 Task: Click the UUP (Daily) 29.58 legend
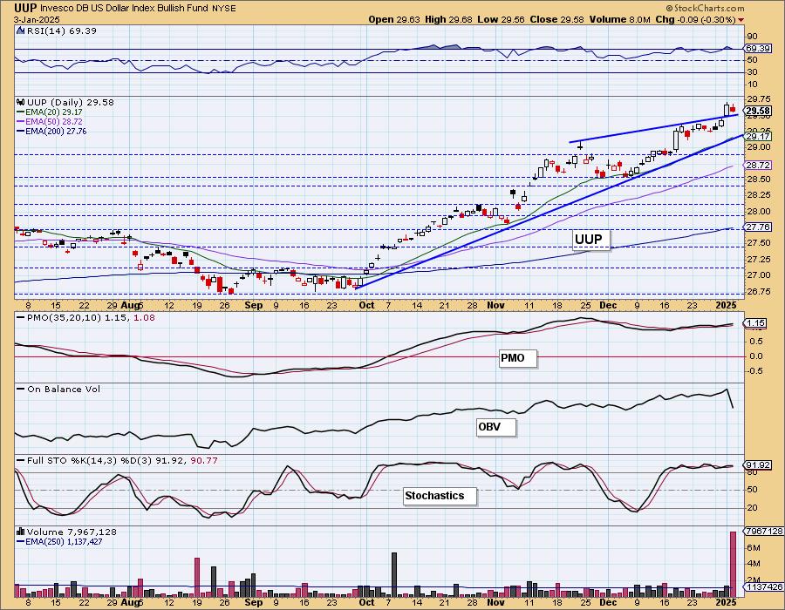[71, 102]
